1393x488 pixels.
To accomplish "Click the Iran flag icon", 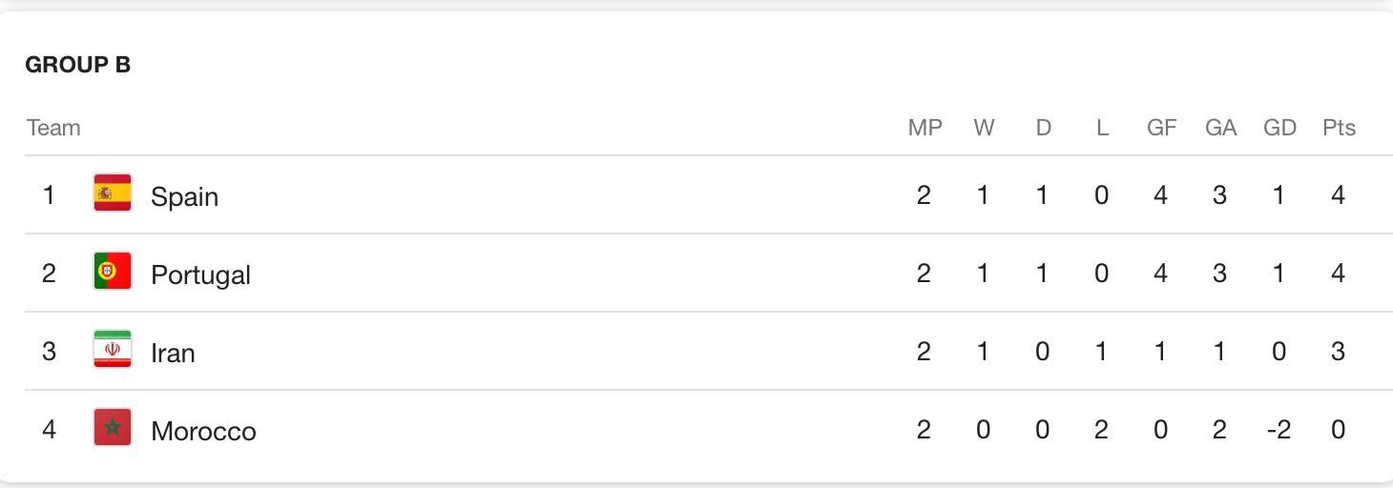I will pyautogui.click(x=113, y=350).
